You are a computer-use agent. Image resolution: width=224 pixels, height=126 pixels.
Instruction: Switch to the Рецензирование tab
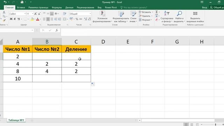coord(85,7)
